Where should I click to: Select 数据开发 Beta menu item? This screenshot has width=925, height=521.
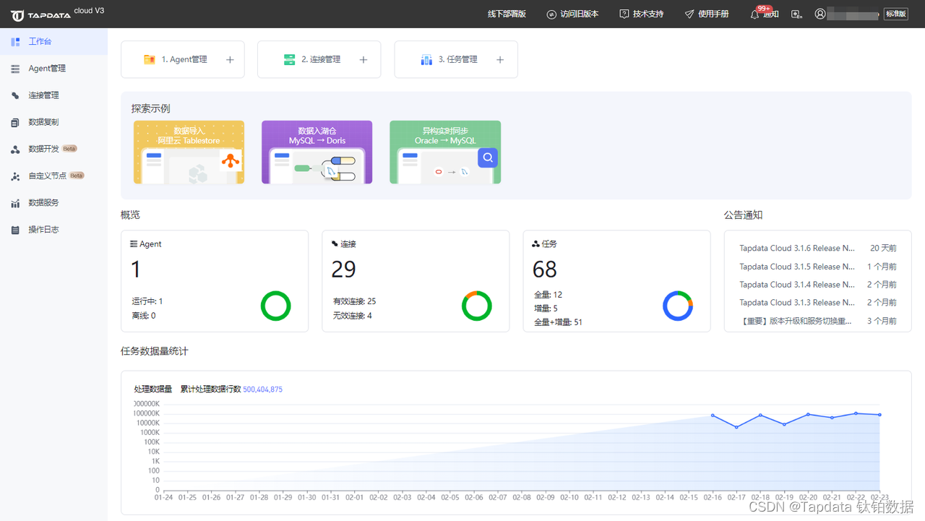(53, 149)
